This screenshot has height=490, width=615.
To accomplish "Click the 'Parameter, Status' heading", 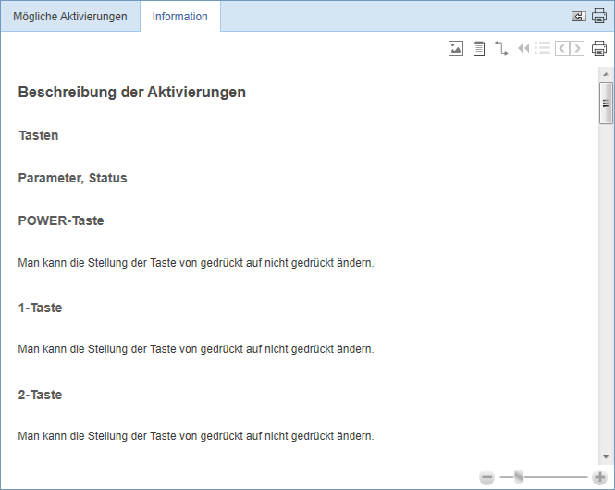I will coord(72,178).
